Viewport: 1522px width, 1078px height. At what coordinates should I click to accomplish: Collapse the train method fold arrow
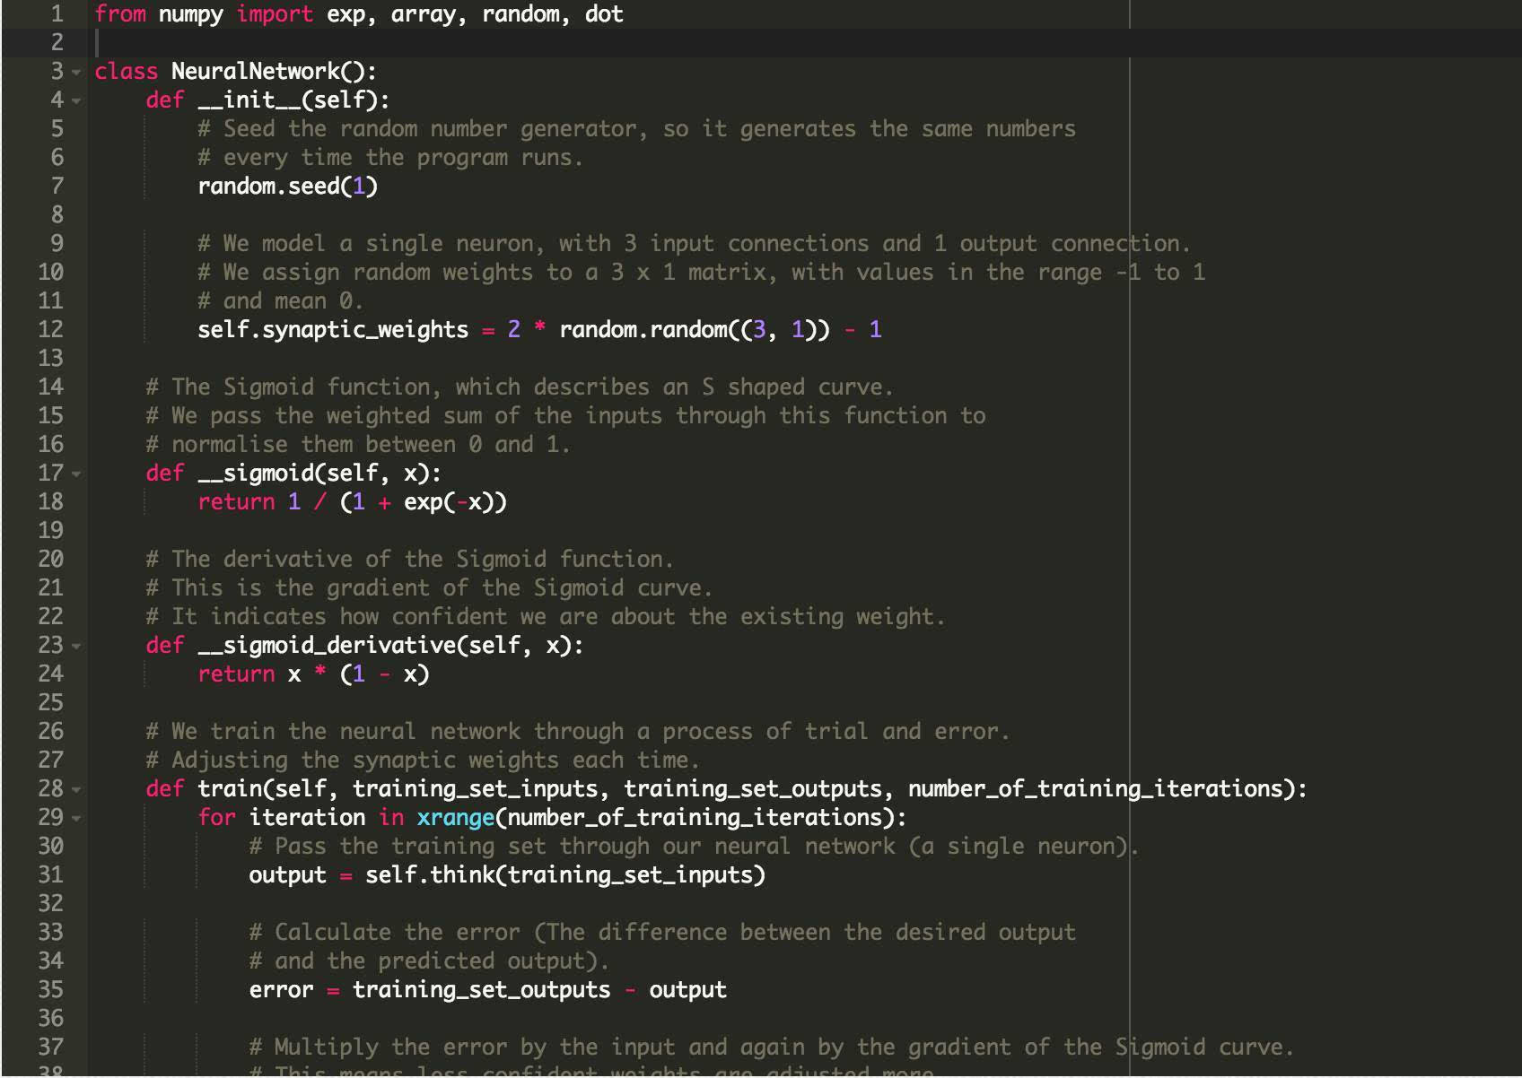pos(76,789)
